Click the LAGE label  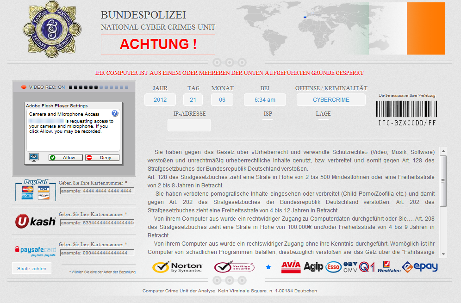(x=324, y=113)
